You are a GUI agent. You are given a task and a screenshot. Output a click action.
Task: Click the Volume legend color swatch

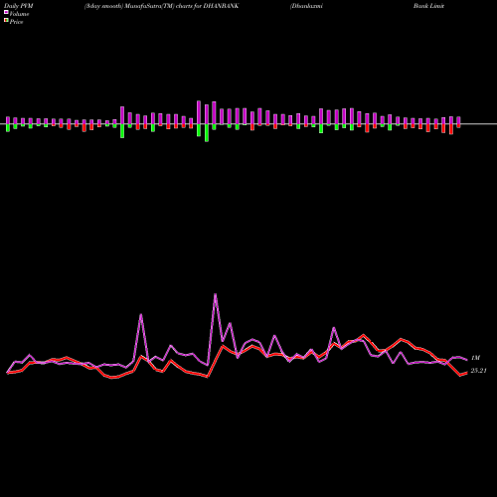pos(6,12)
